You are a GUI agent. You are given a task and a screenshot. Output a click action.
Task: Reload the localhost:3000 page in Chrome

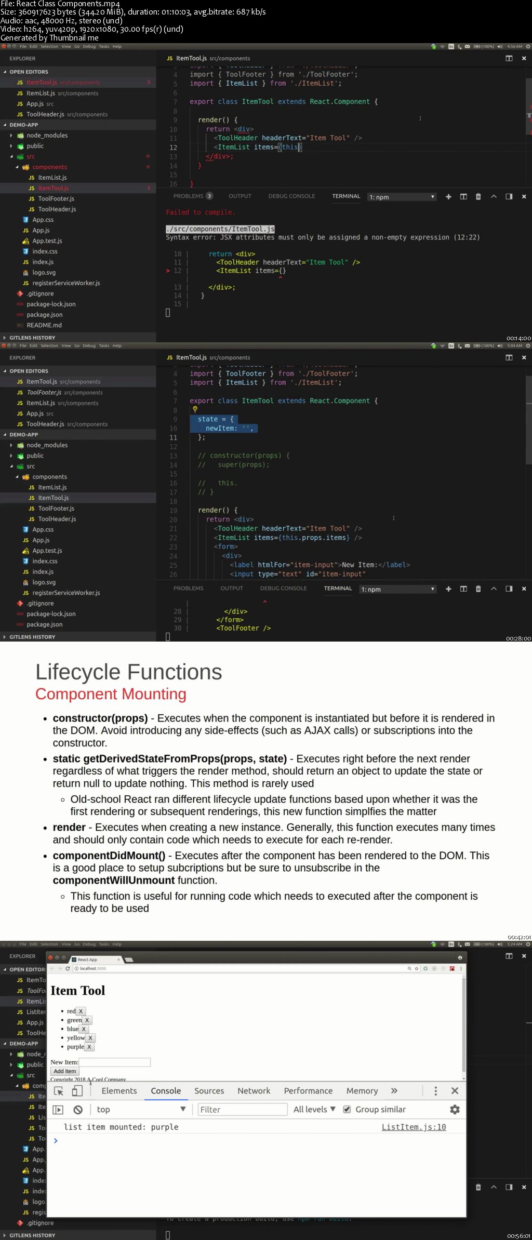[68, 968]
